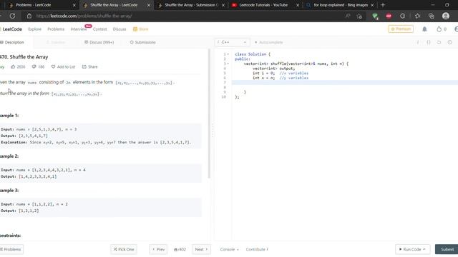
Task: Close the Problems - LeetCode tab
Action: pyautogui.click(x=74, y=5)
